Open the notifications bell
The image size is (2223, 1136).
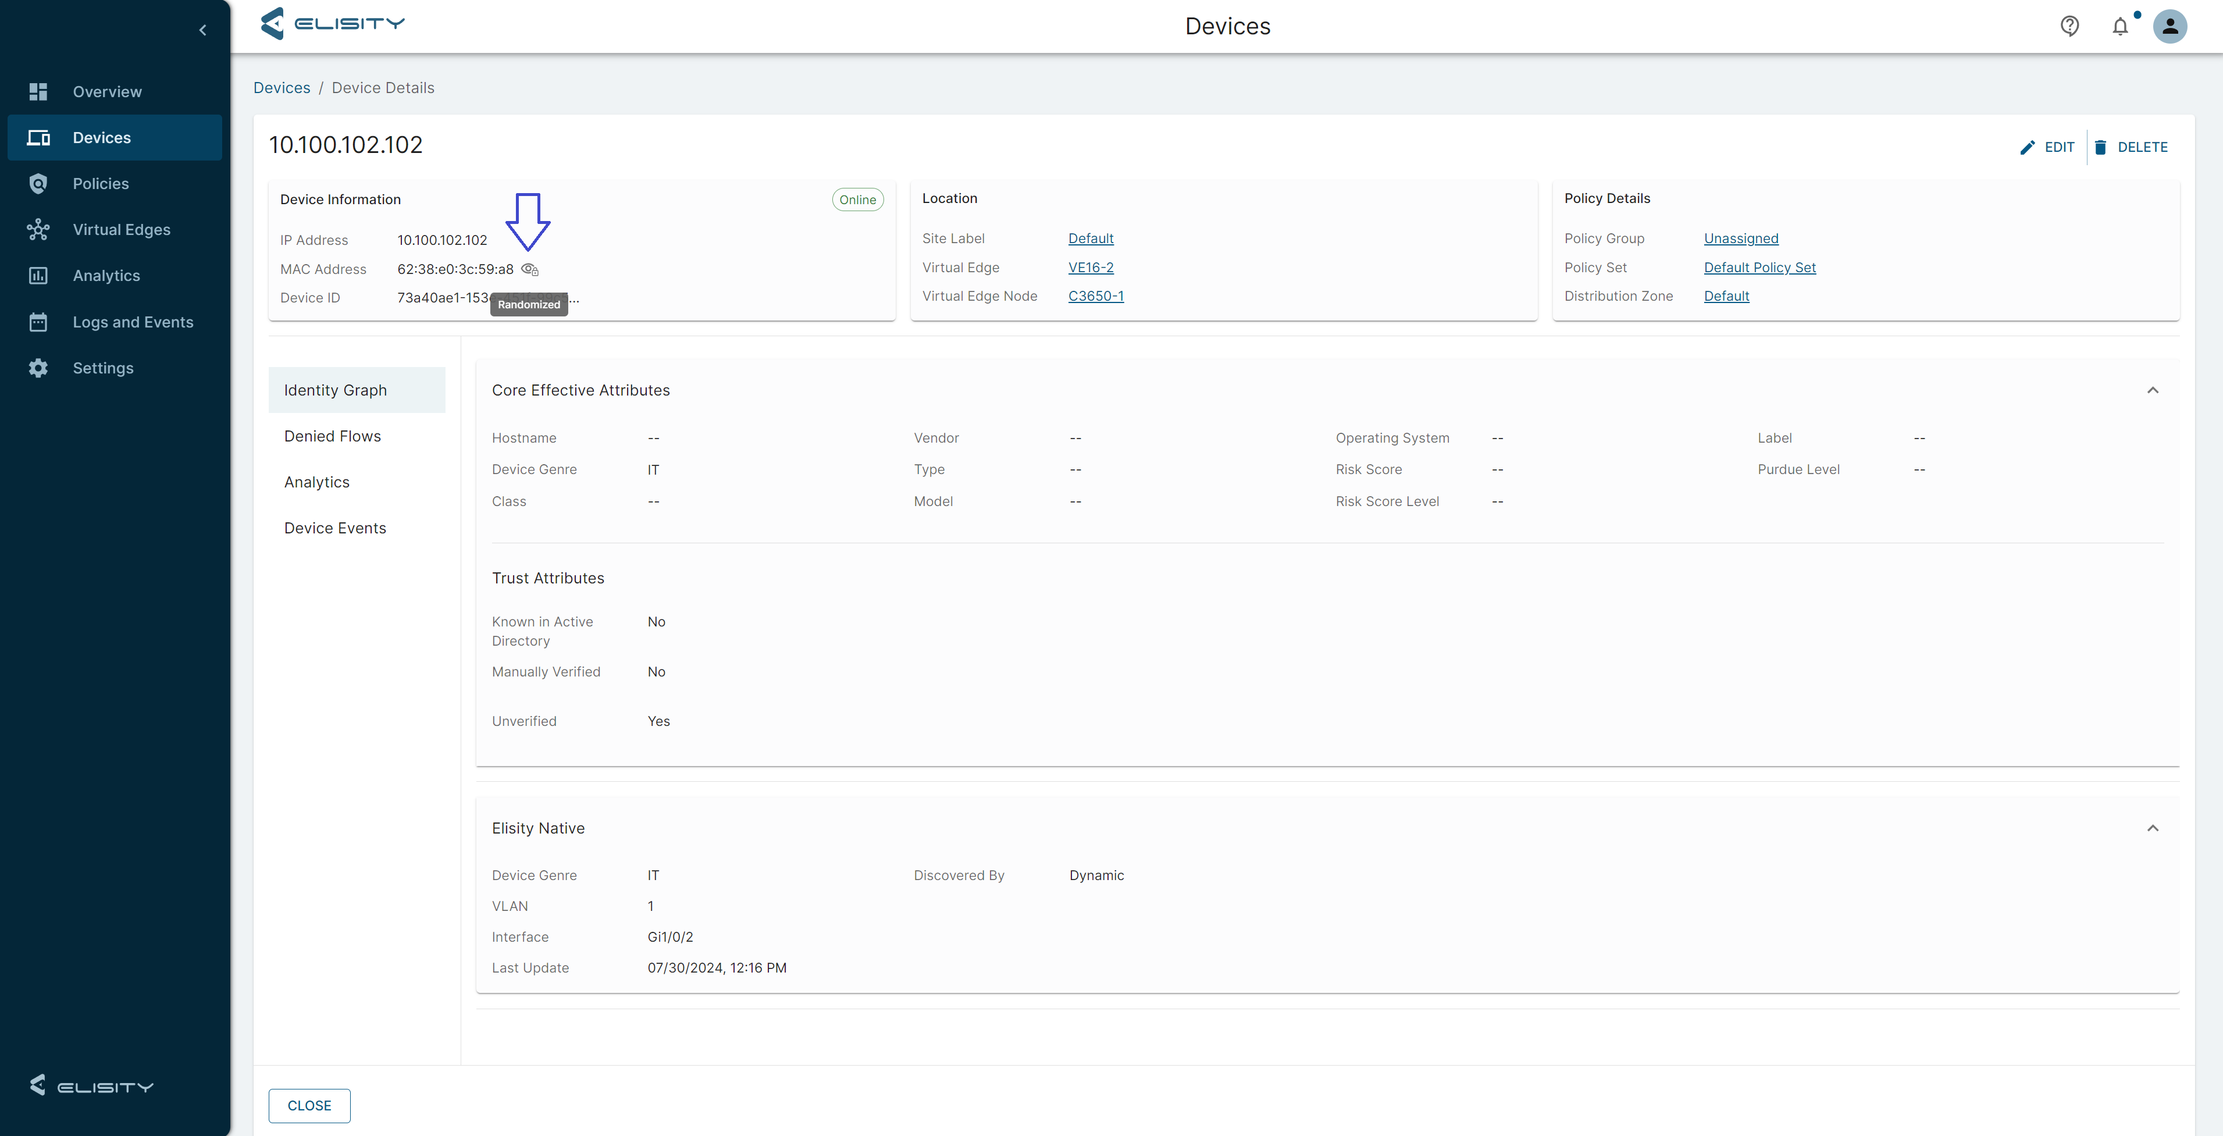(x=2120, y=26)
